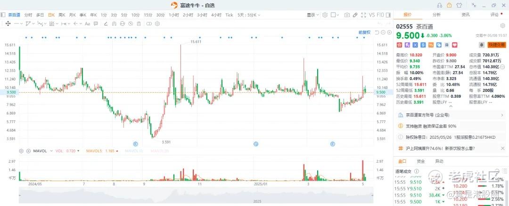Click the orange lock icon in title bar
The width and height of the screenshot is (509, 206).
449,5
